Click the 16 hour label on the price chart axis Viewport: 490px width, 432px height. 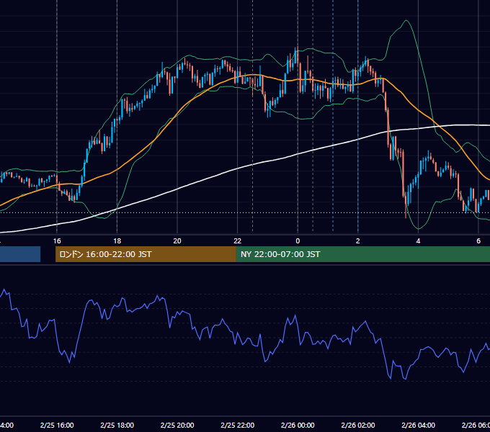pyautogui.click(x=57, y=241)
